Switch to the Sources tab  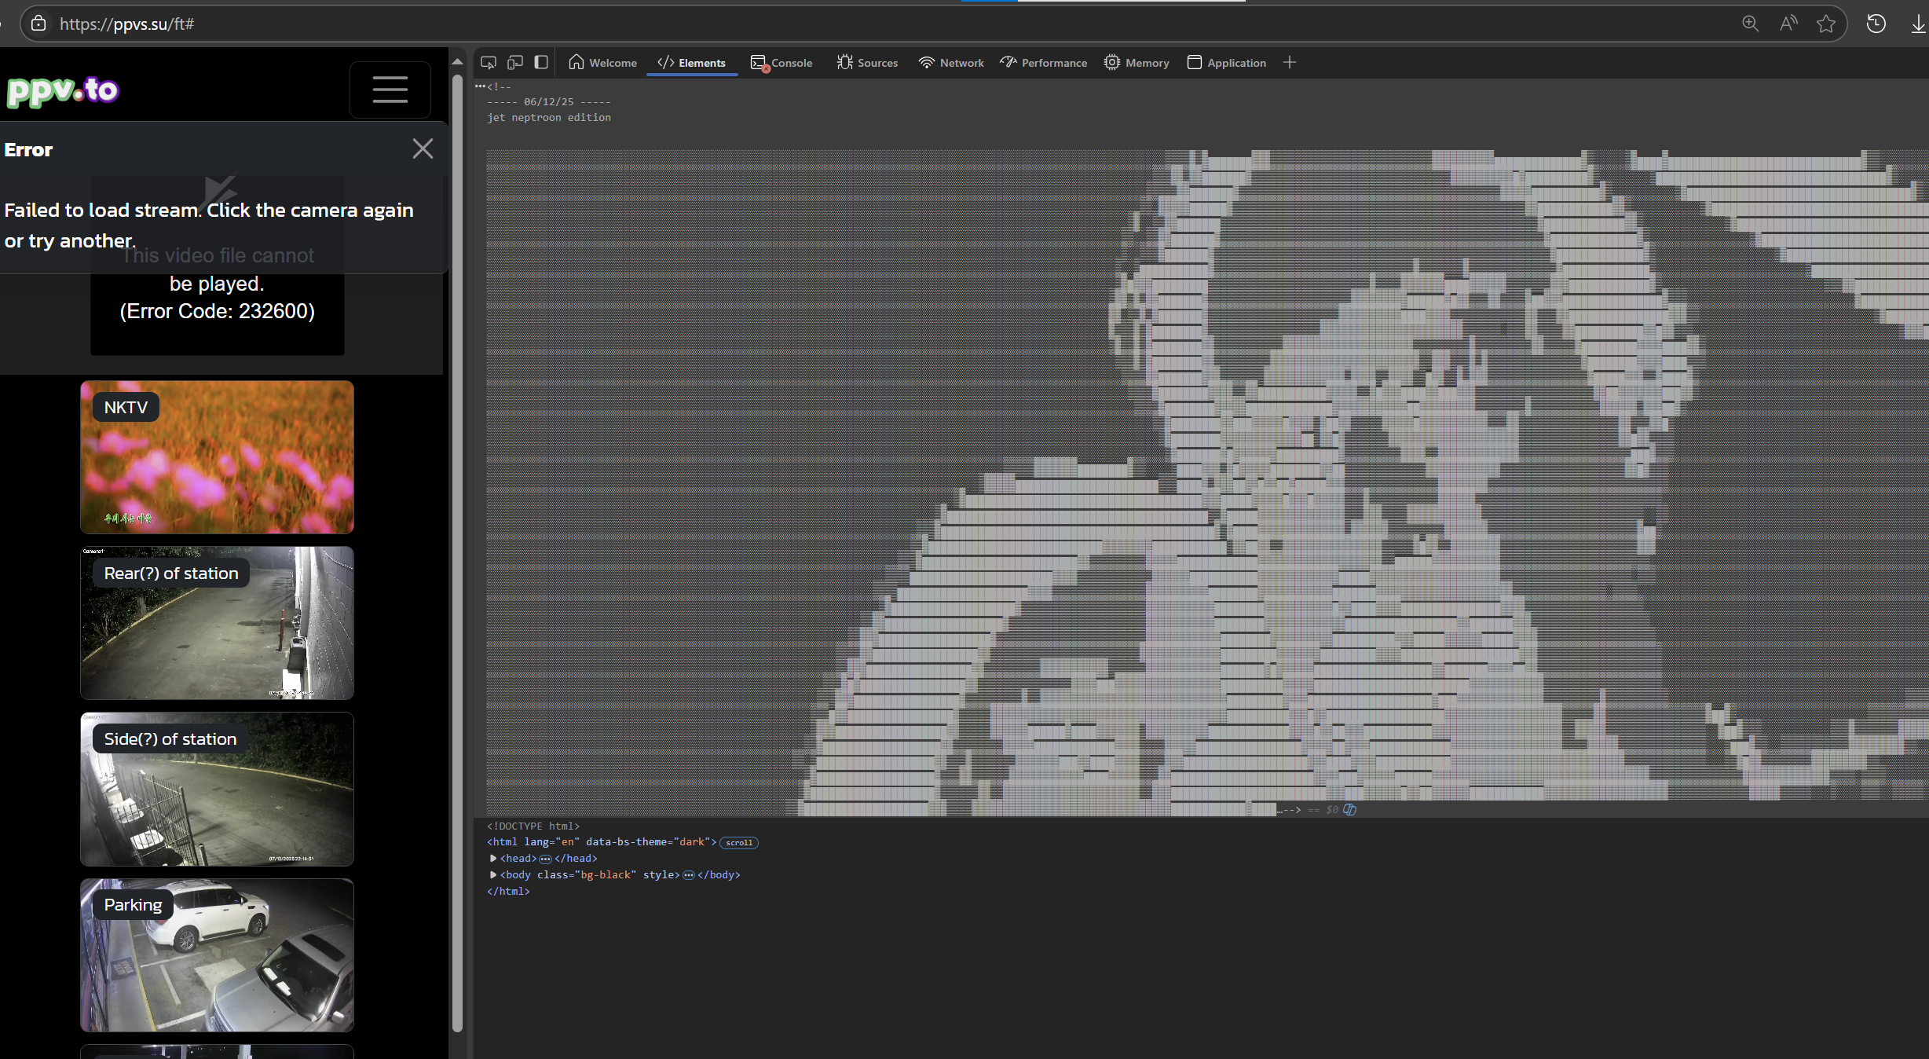867,63
